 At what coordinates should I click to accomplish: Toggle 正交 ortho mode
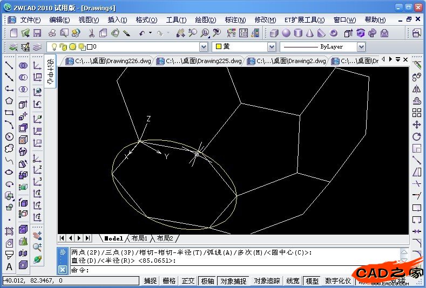point(188,281)
